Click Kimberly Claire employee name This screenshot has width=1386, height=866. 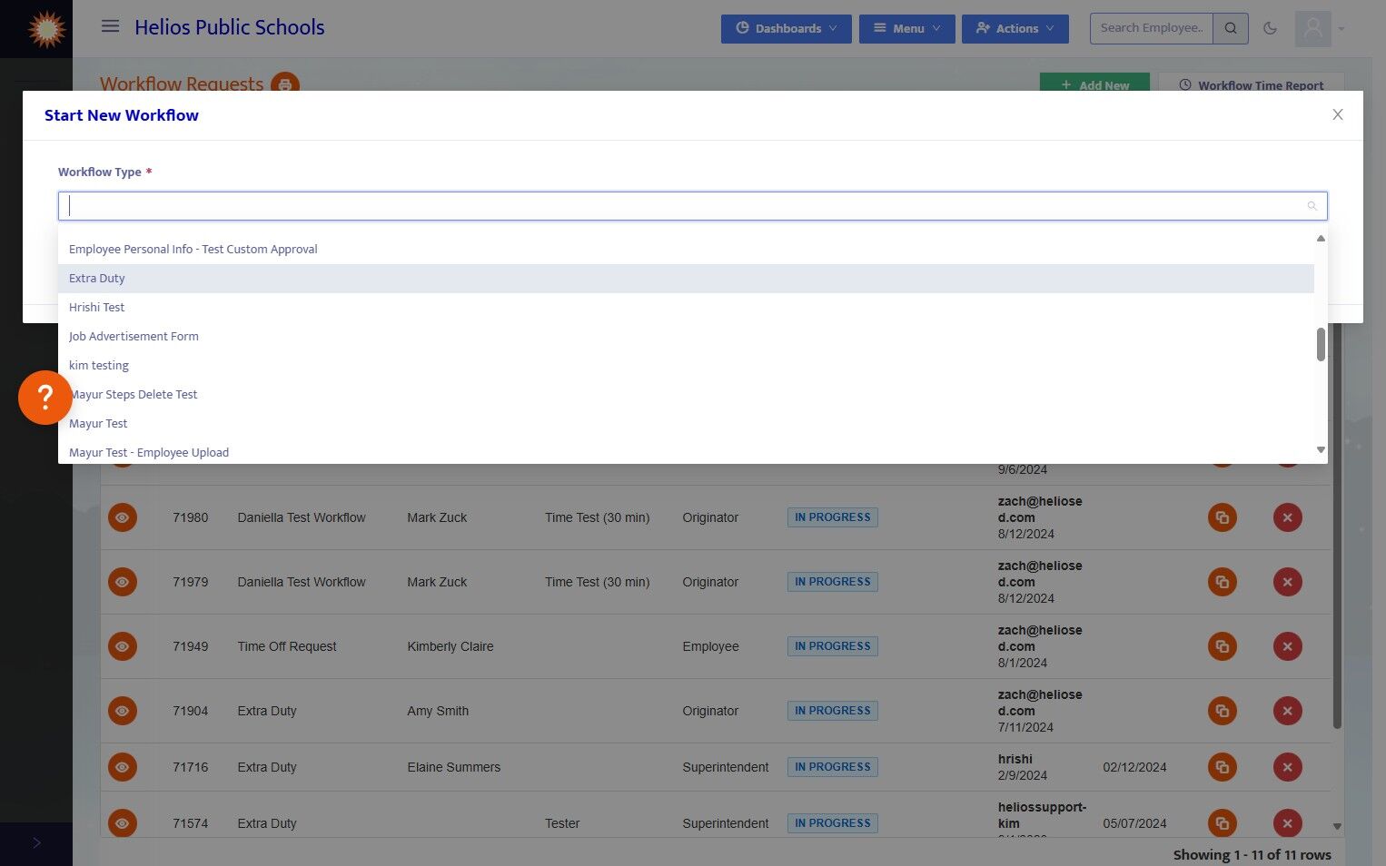[450, 646]
